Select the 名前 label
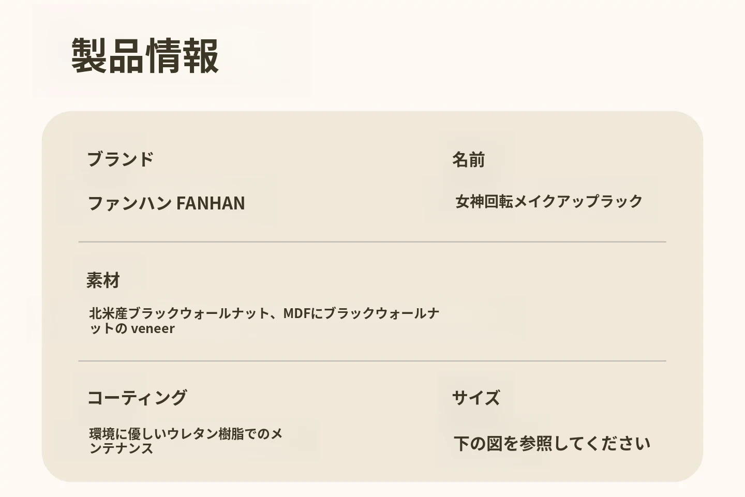The image size is (745, 497). pyautogui.click(x=468, y=160)
